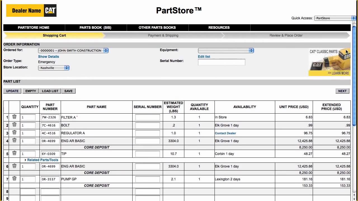The image size is (358, 201).
Task: Click empty part number field in row 8
Action: [50, 192]
